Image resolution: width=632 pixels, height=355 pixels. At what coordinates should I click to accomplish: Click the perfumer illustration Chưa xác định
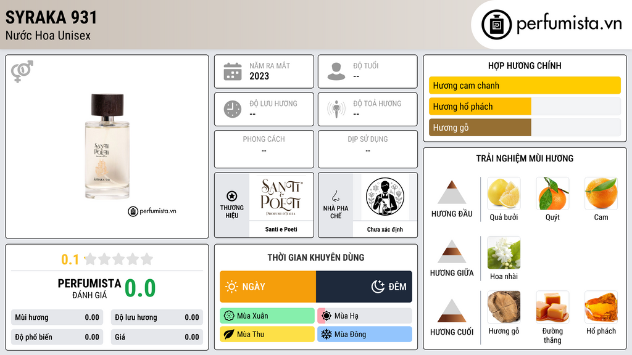pos(385,197)
